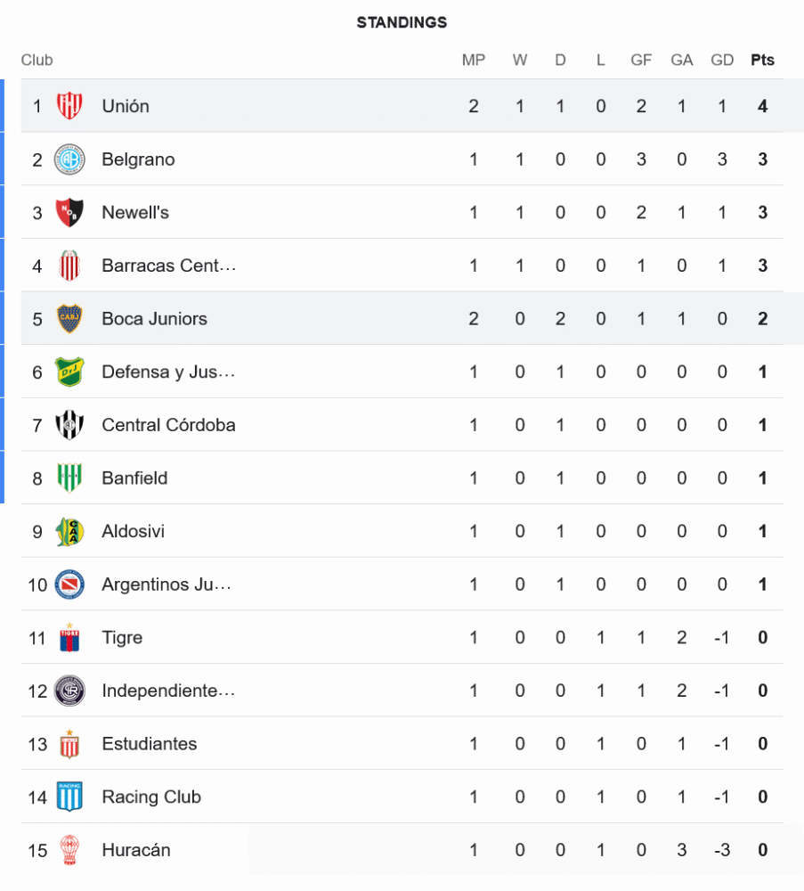Click the STANDINGS heading
This screenshot has height=891, width=804.
402,22
